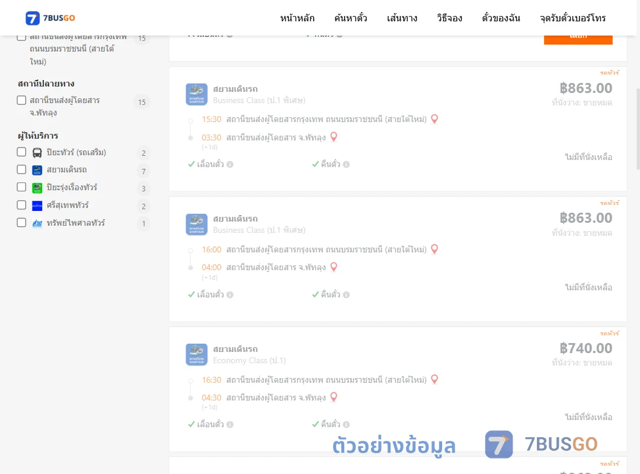The width and height of the screenshot is (640, 474).
Task: Click สยามเดินรถ logo on 16:30 trip
Action: [x=196, y=354]
